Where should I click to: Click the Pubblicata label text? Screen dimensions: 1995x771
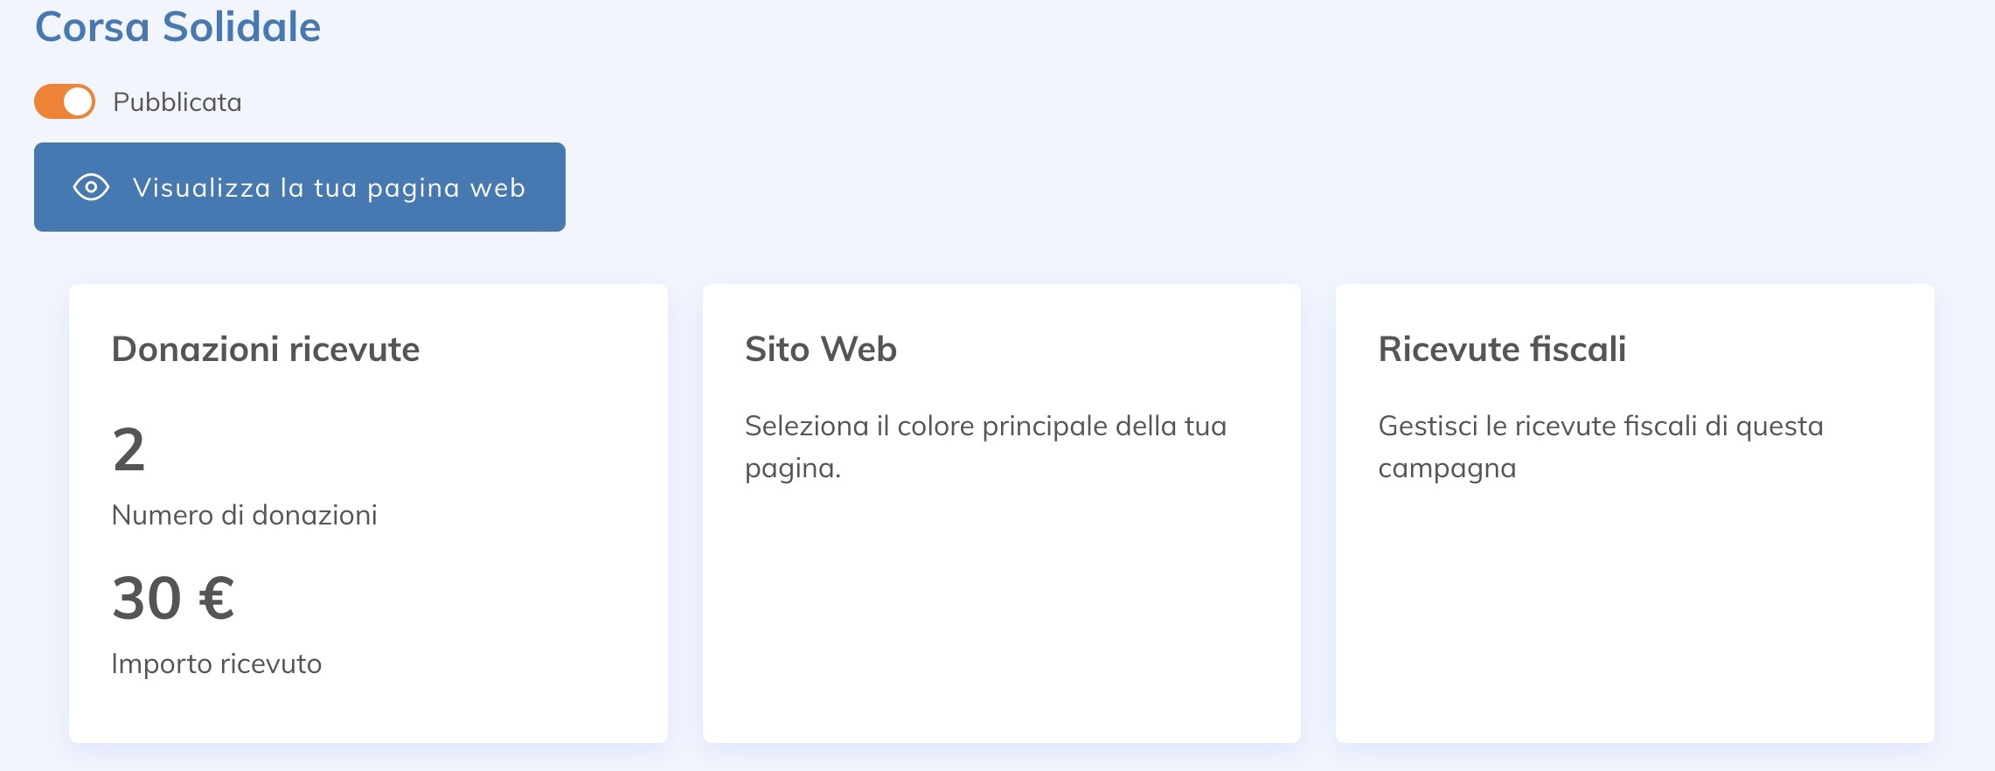[x=177, y=102]
